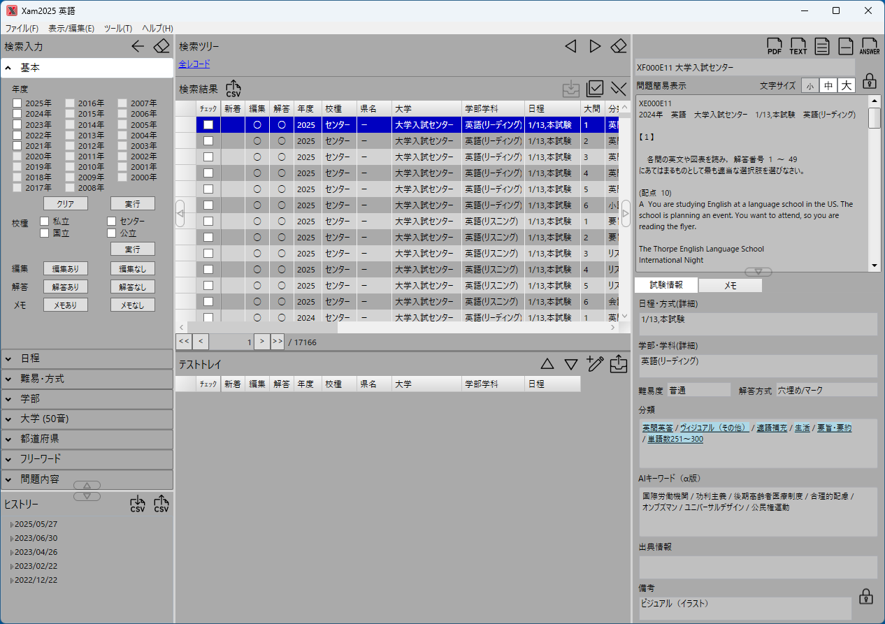Go to previous search tree with left triangle
Screen dimensions: 885x624
pos(570,46)
